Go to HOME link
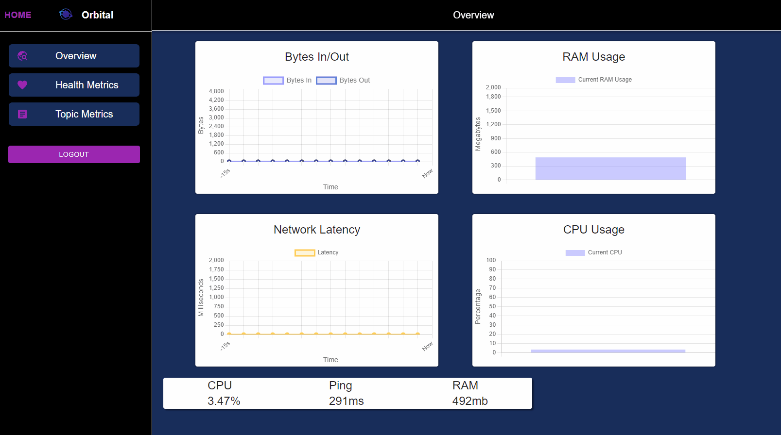 18,15
